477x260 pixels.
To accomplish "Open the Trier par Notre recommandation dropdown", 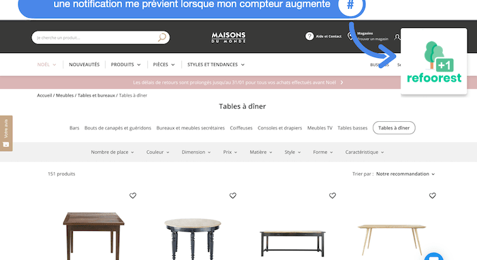I will tap(405, 174).
